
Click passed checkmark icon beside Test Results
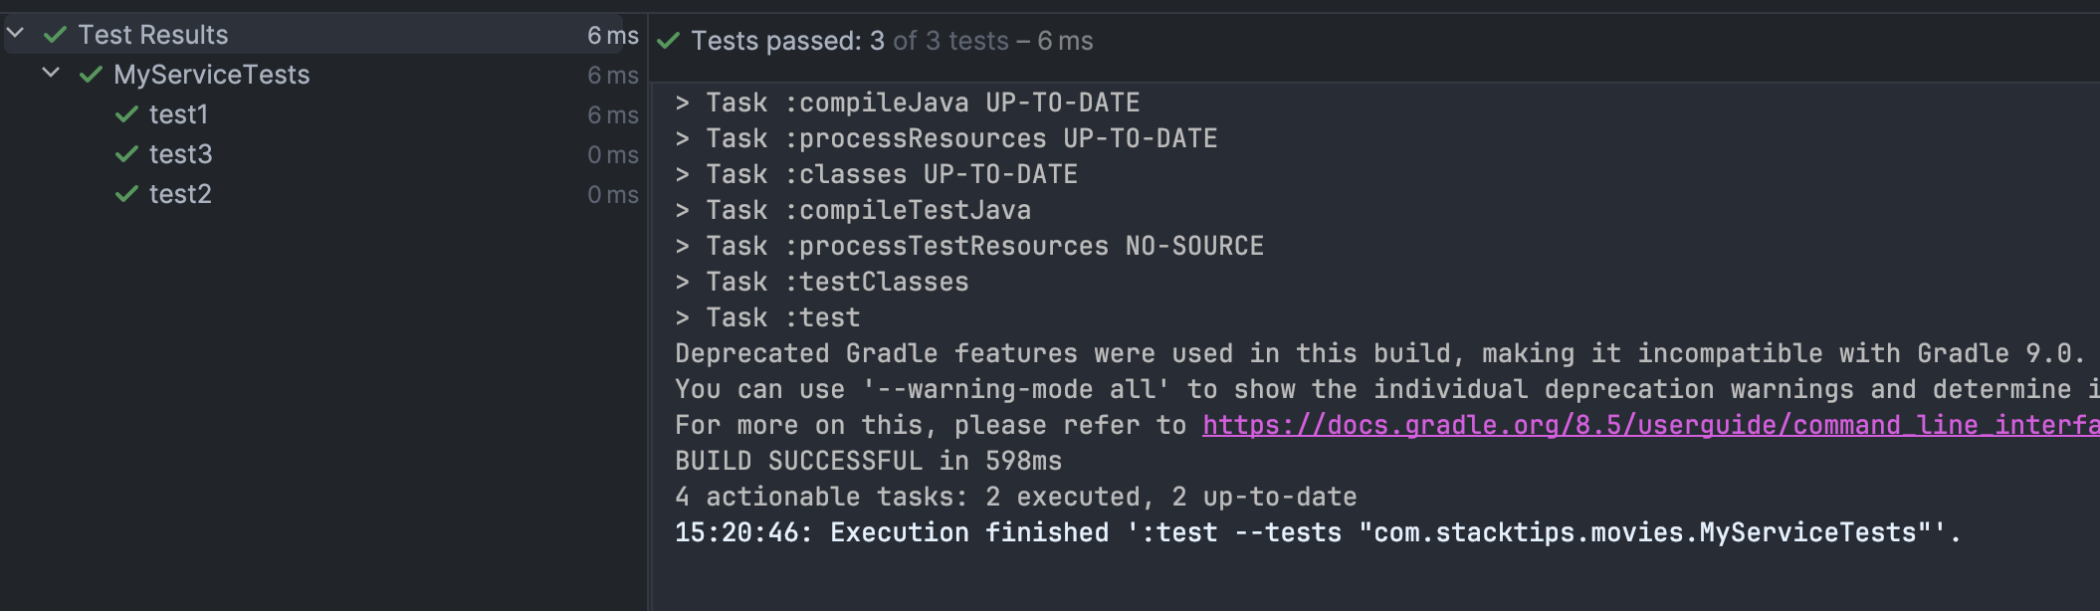coord(56,35)
